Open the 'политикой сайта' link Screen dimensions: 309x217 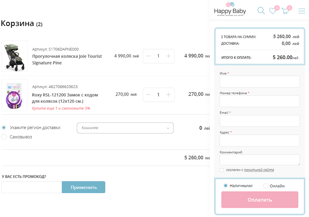click(259, 170)
